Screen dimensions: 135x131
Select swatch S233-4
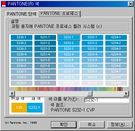92,54
